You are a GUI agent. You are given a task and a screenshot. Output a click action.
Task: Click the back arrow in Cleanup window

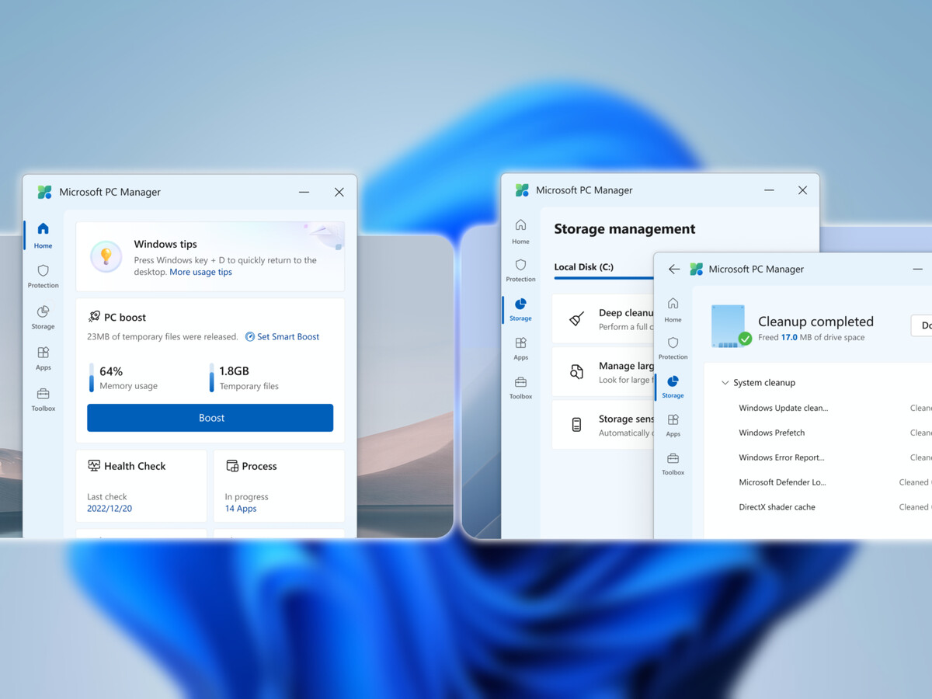point(673,270)
